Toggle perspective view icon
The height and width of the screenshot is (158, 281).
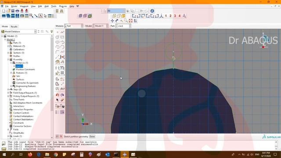click(61, 11)
